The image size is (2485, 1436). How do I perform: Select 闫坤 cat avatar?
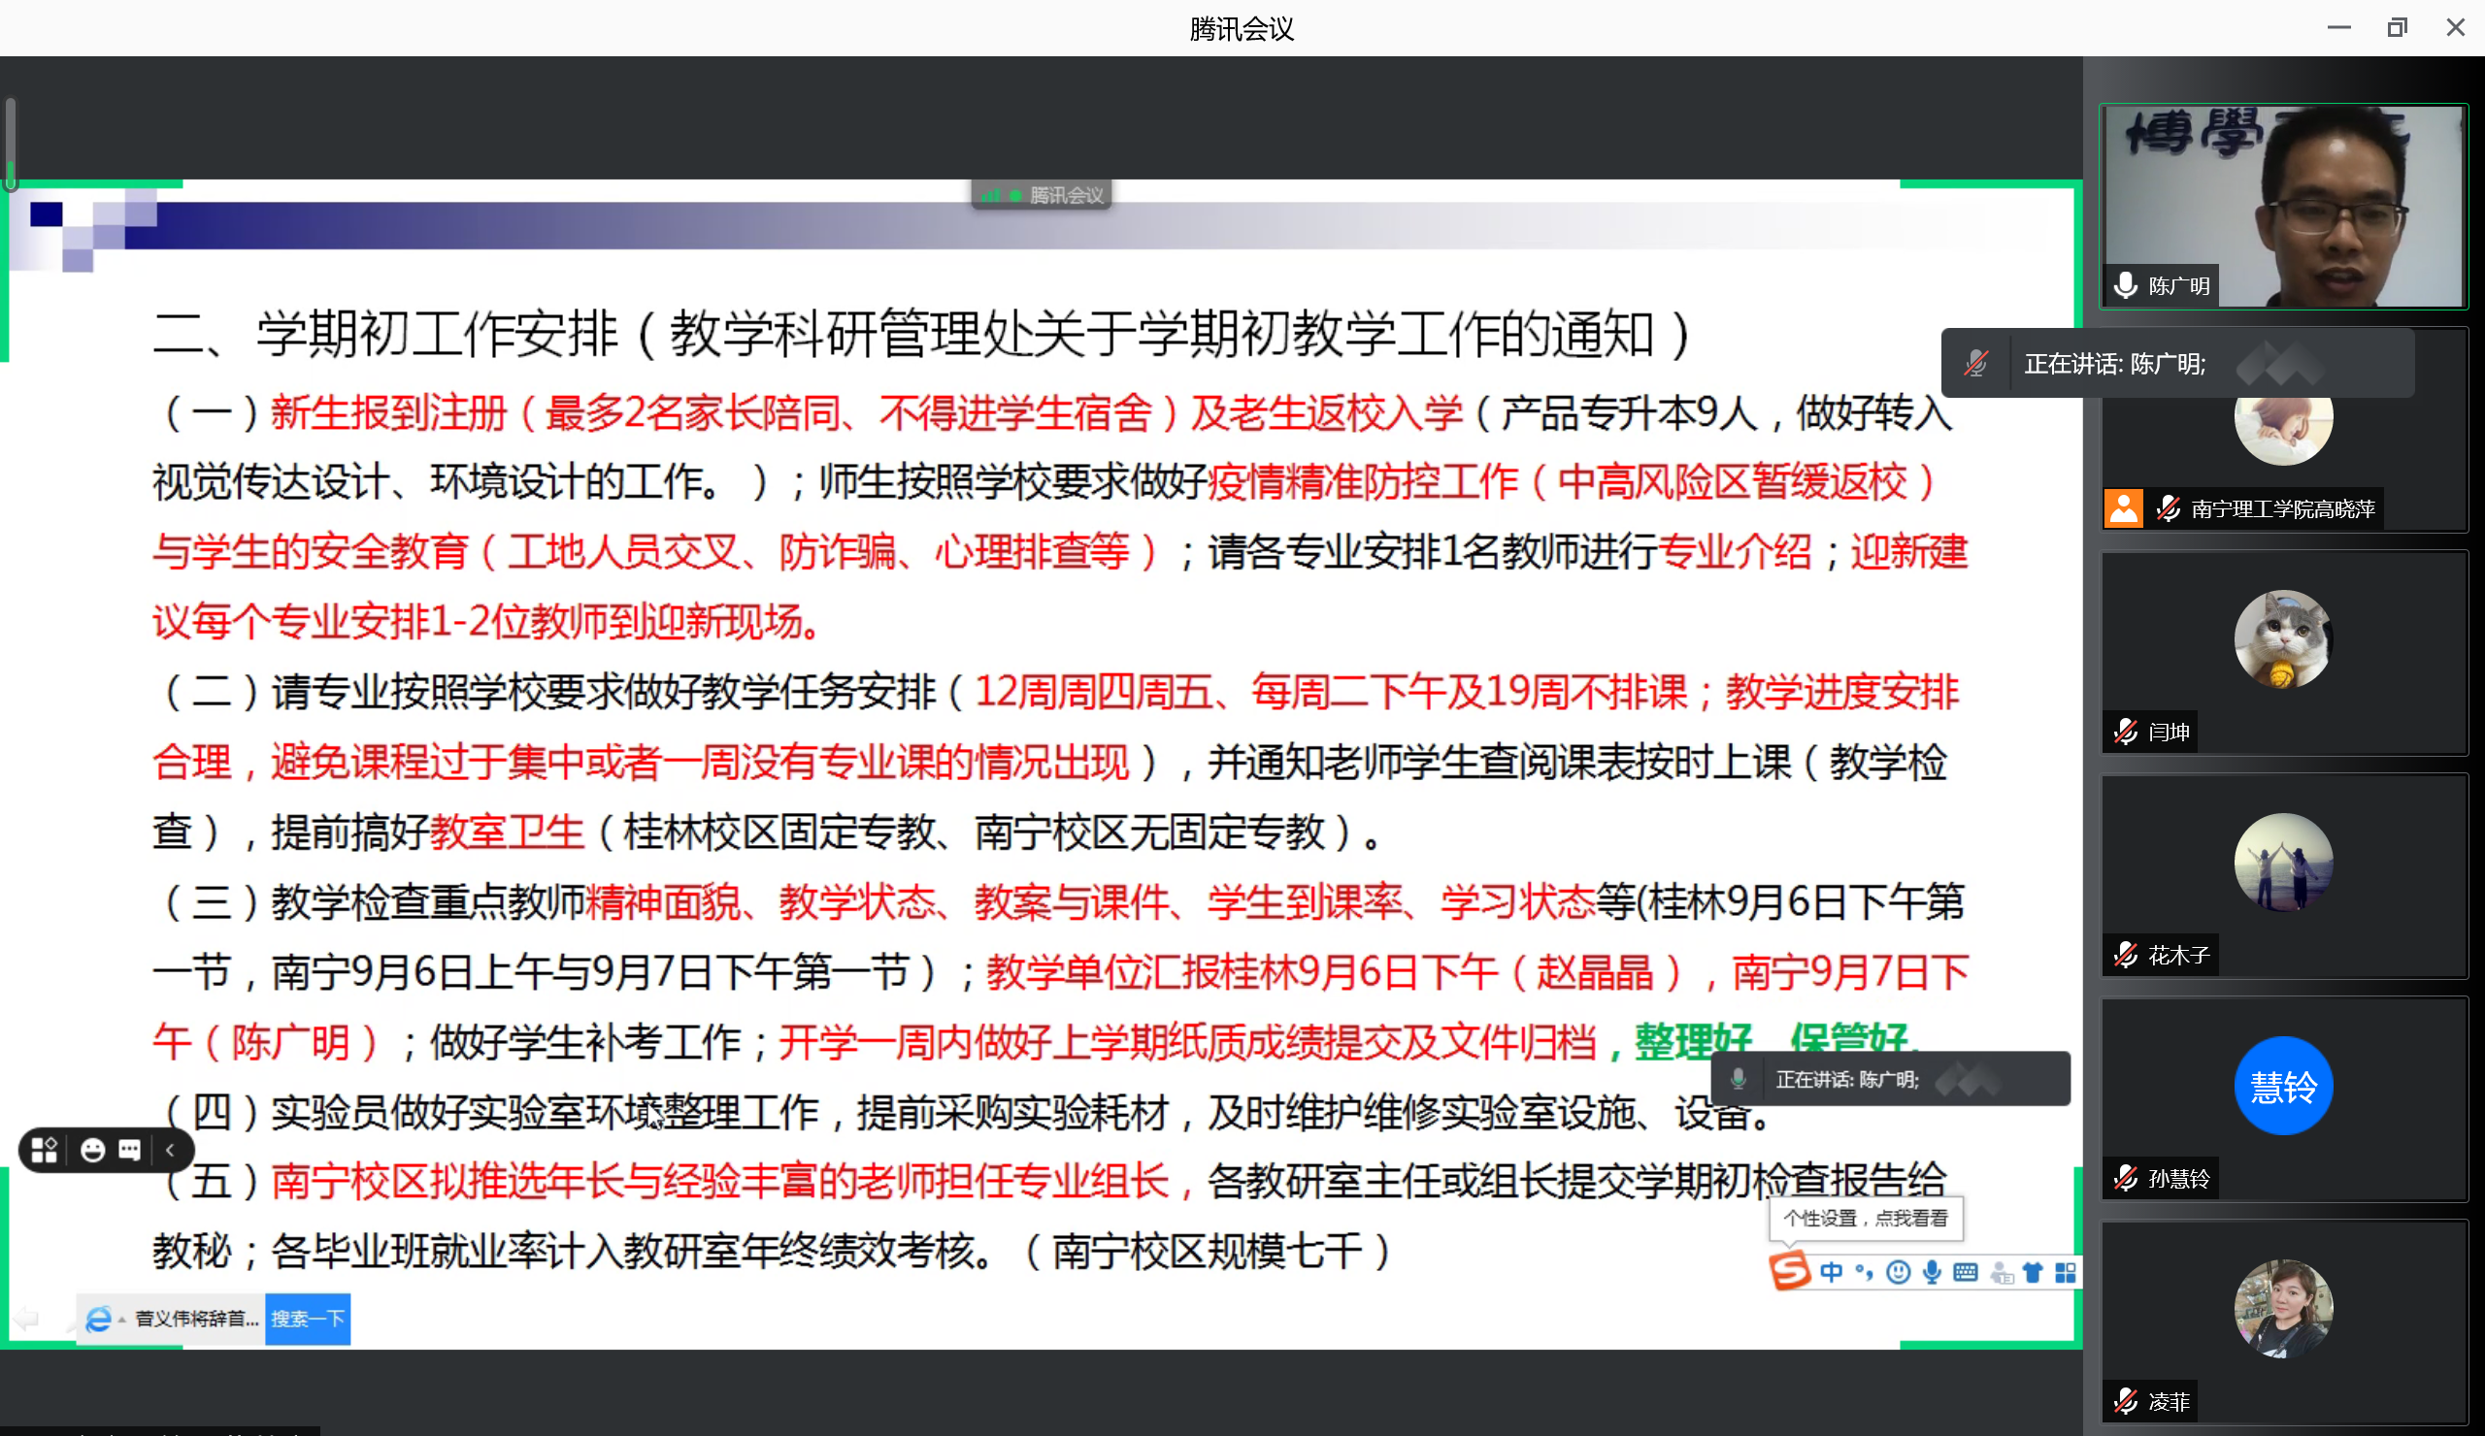(2283, 638)
